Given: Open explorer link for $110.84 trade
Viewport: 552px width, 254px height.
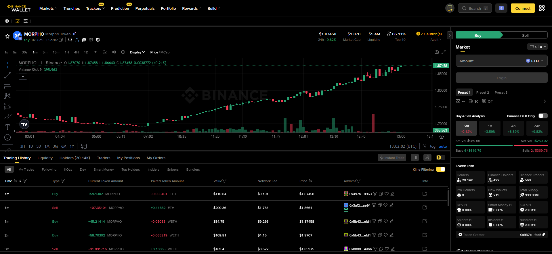Looking at the screenshot, I should (x=425, y=194).
